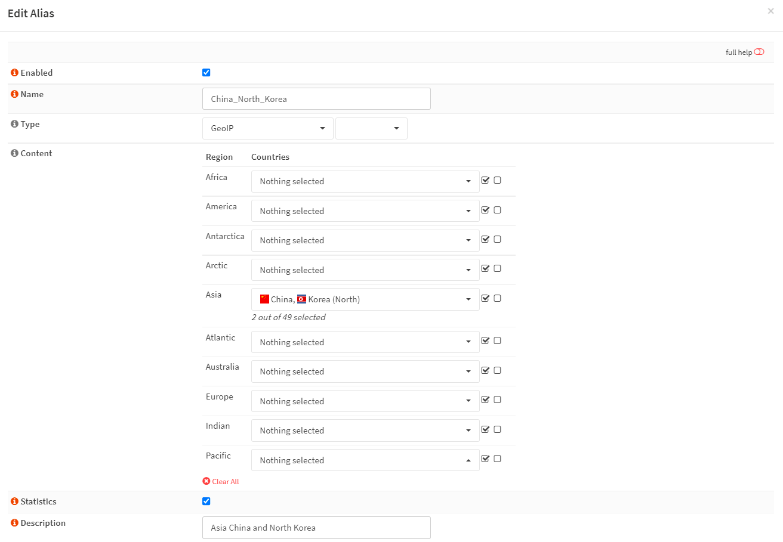Viewport: 783px width, 542px height.
Task: Deselect all countries in the Pacific row
Action: 497,459
